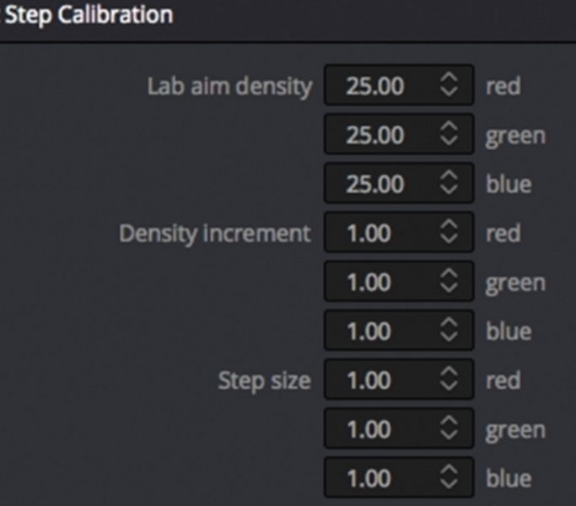Click stepper arrows for Step size green
The width and height of the screenshot is (576, 506).
tap(449, 429)
